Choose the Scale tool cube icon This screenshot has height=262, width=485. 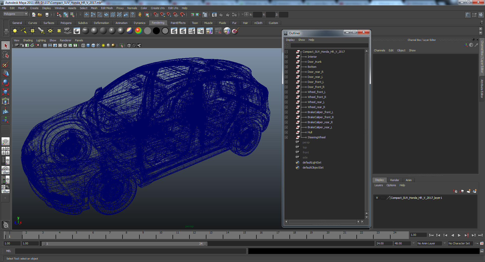pos(6,92)
